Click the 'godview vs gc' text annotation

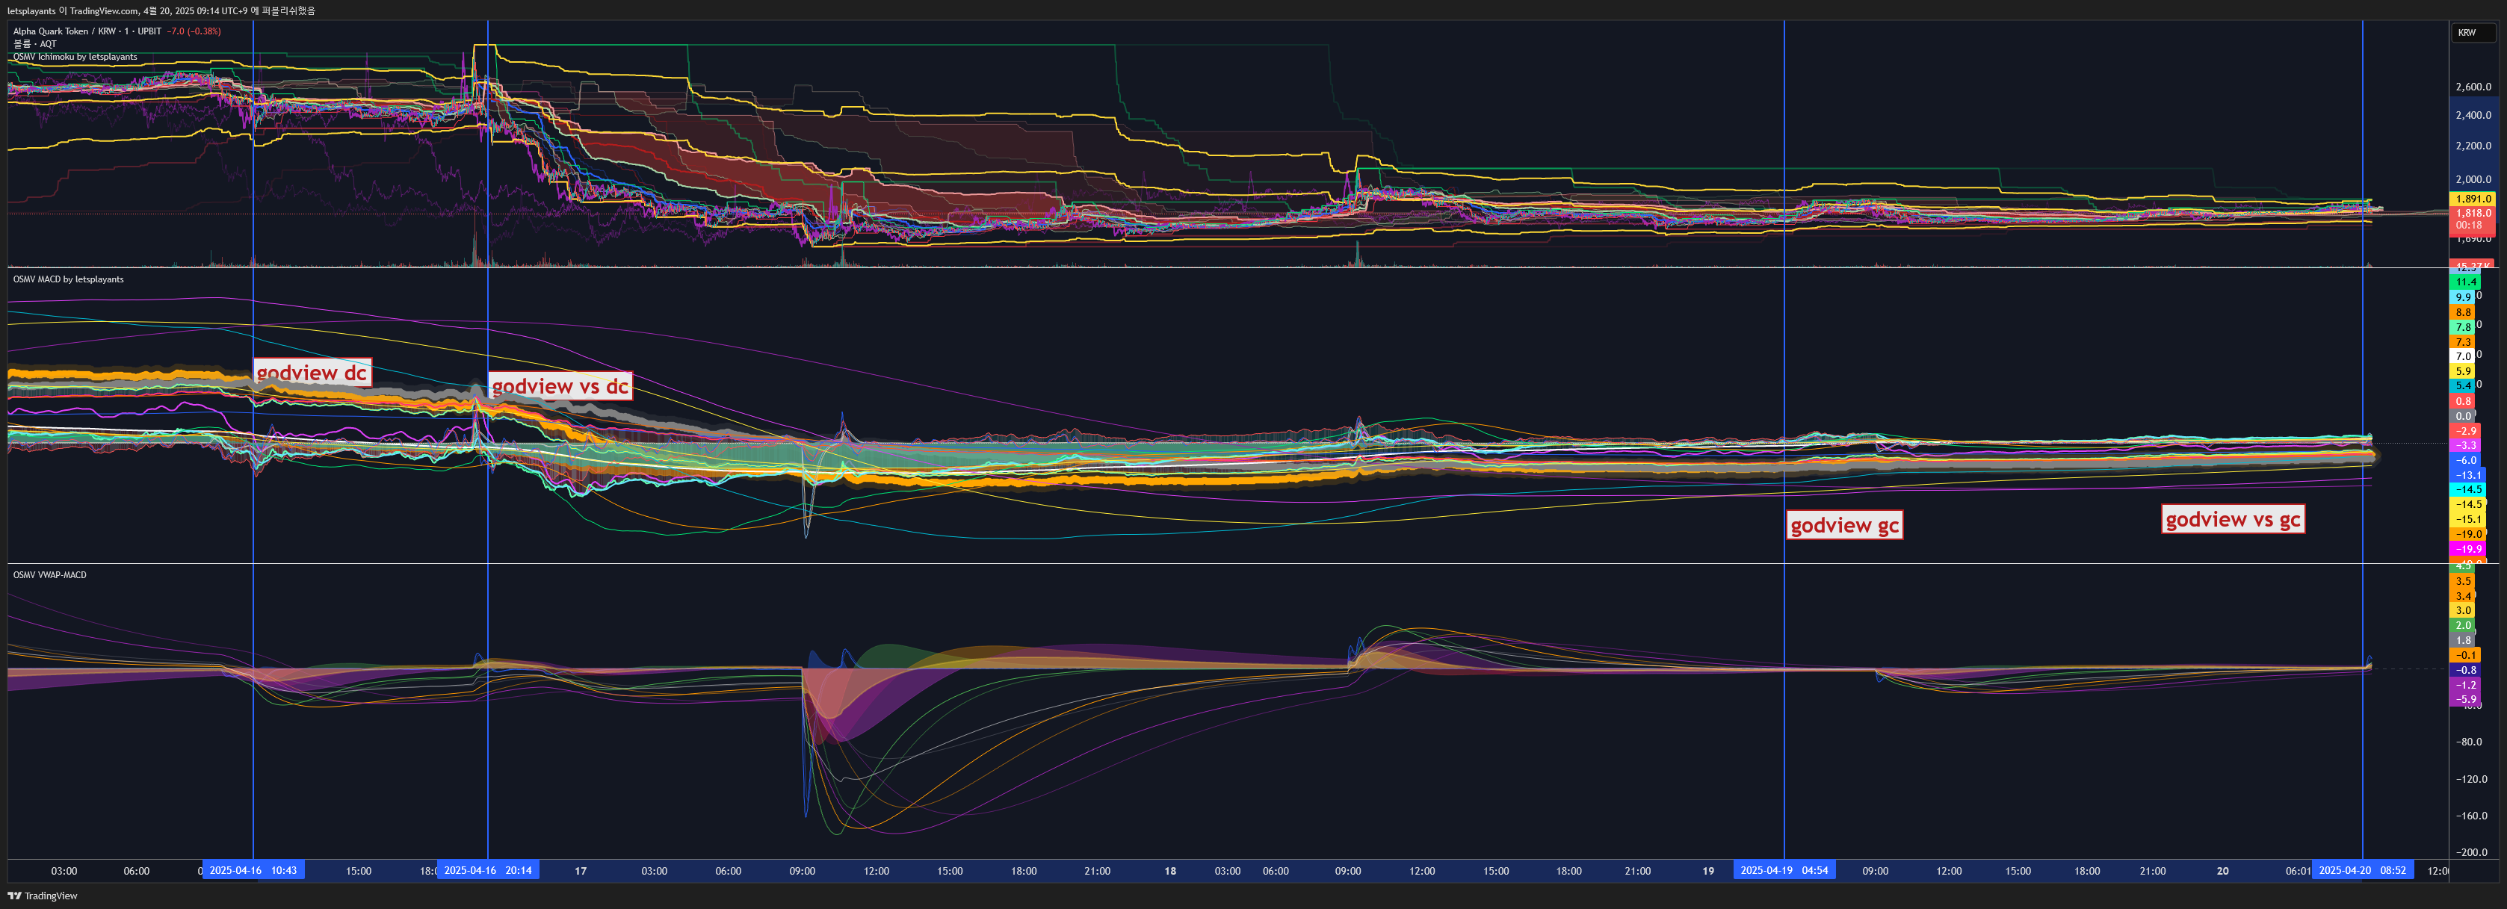point(2233,518)
